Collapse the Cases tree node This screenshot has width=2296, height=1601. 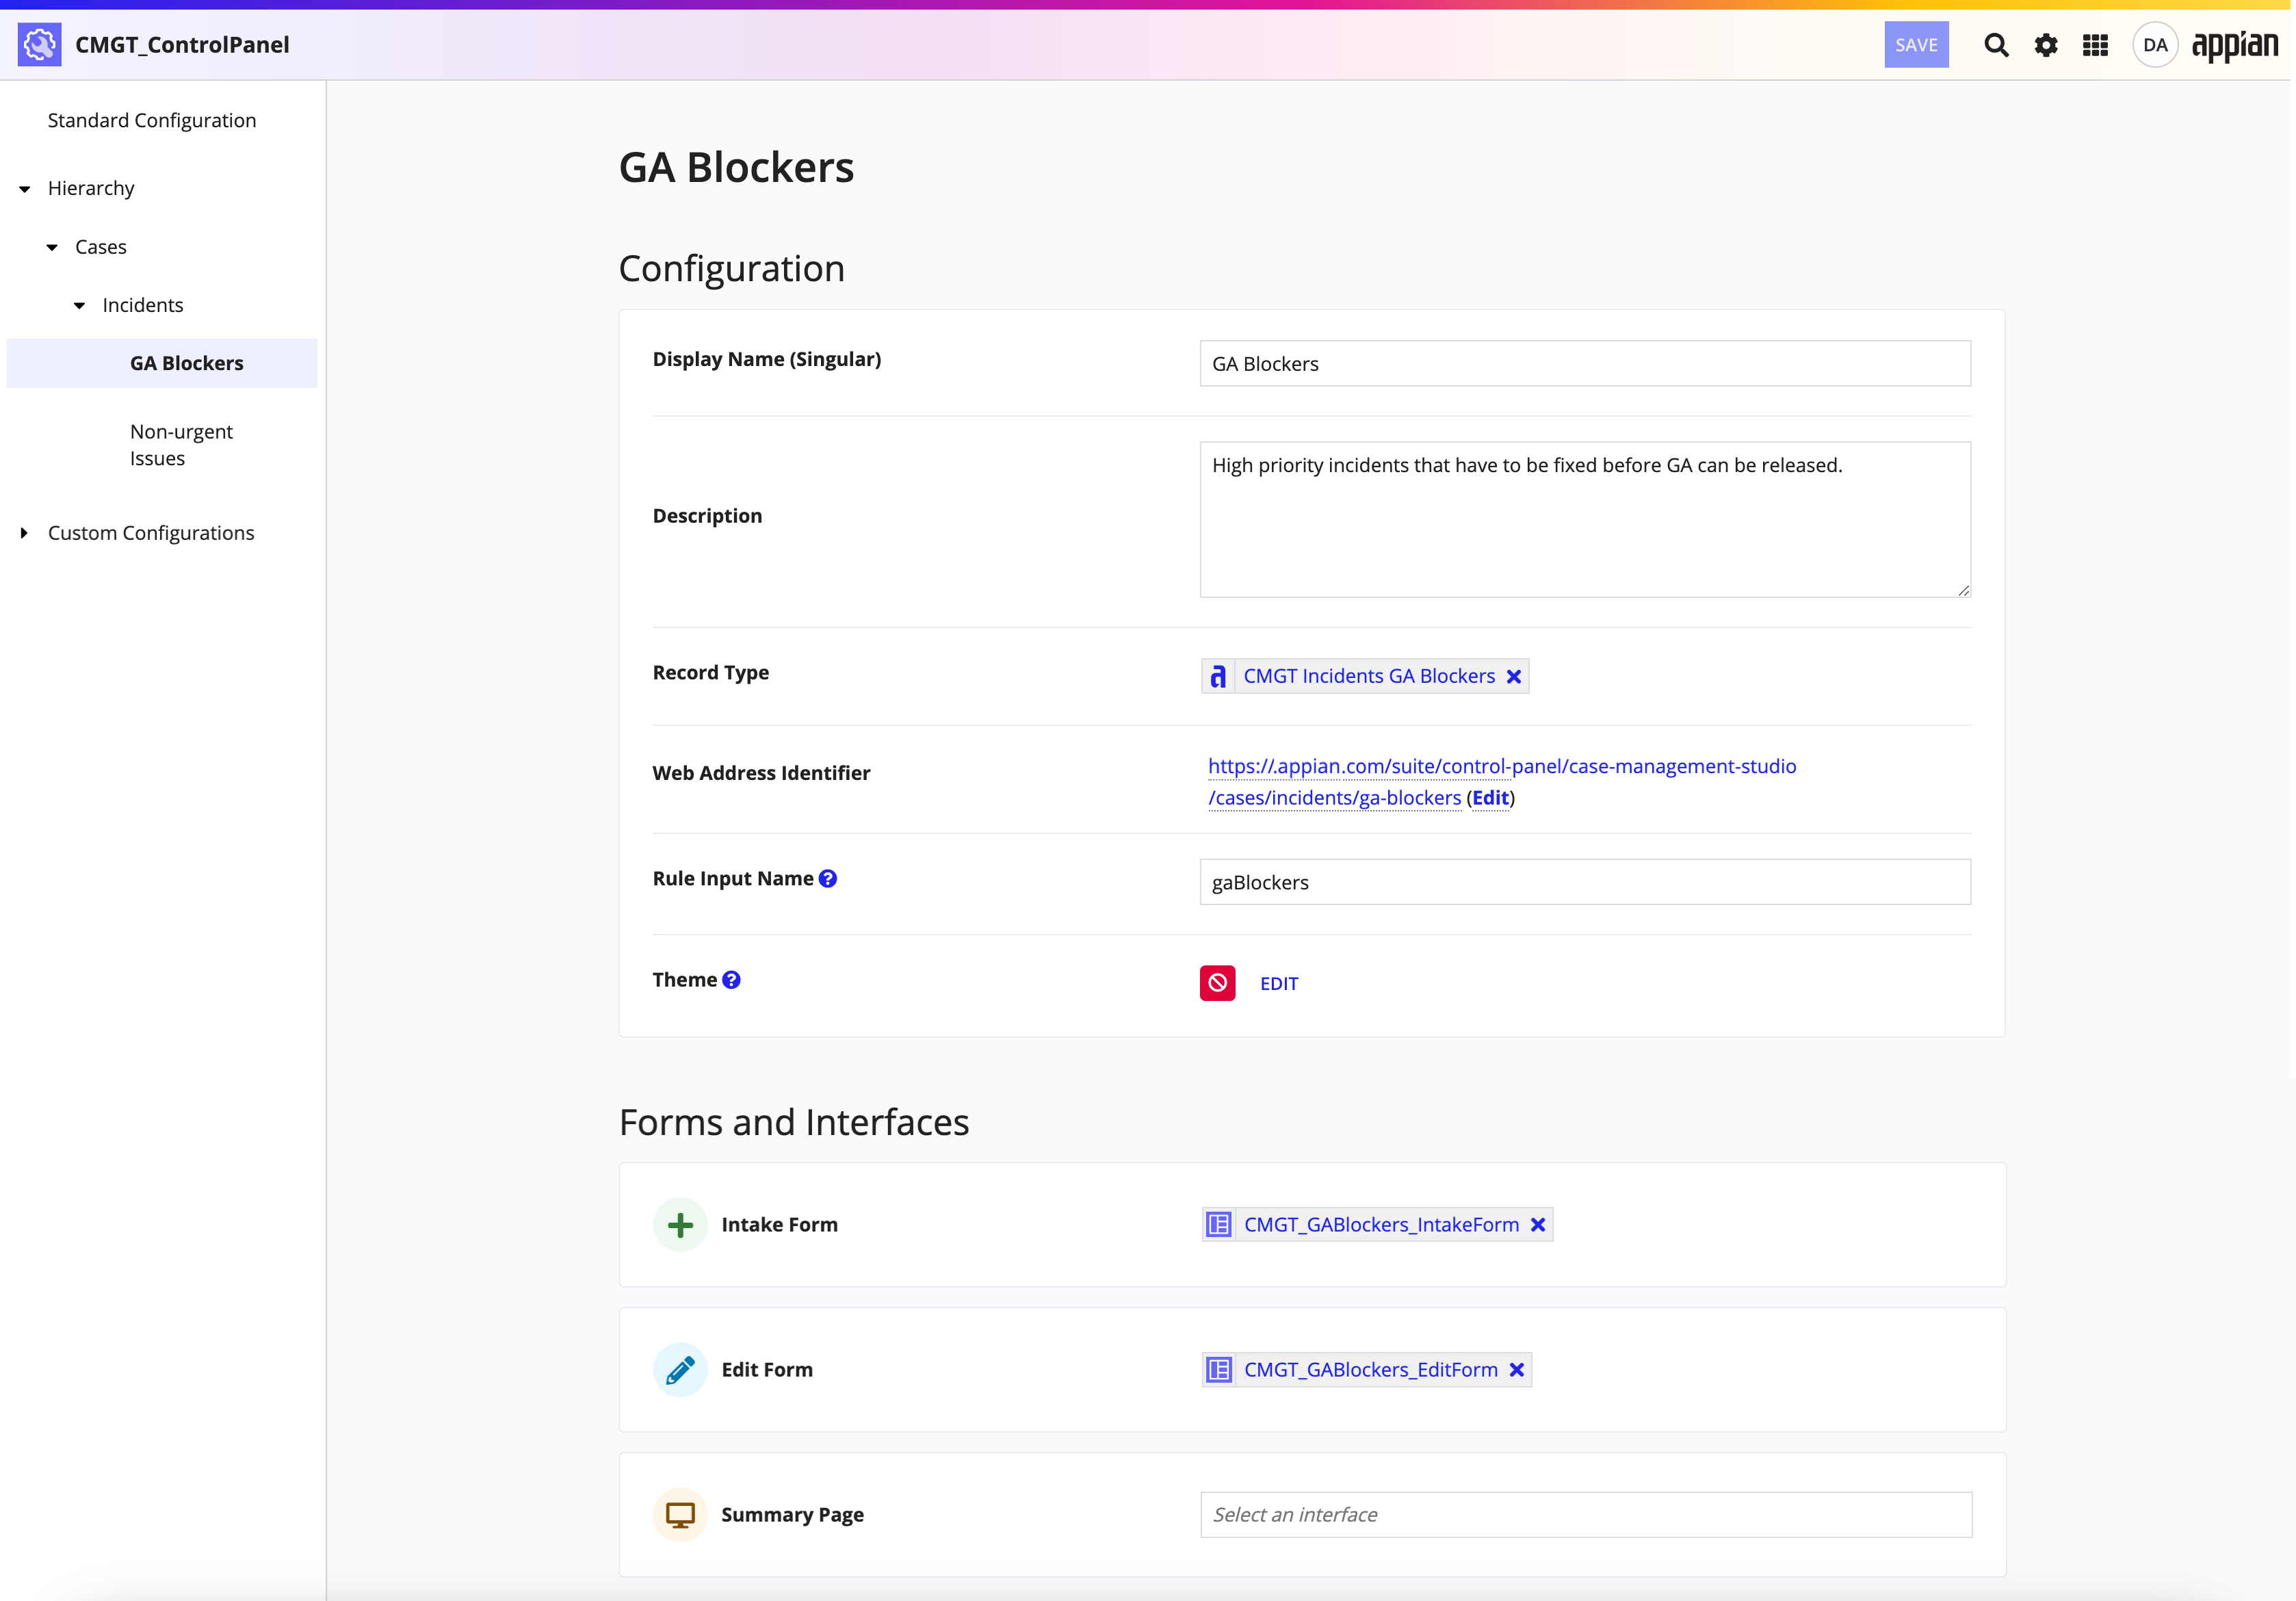pyautogui.click(x=52, y=247)
